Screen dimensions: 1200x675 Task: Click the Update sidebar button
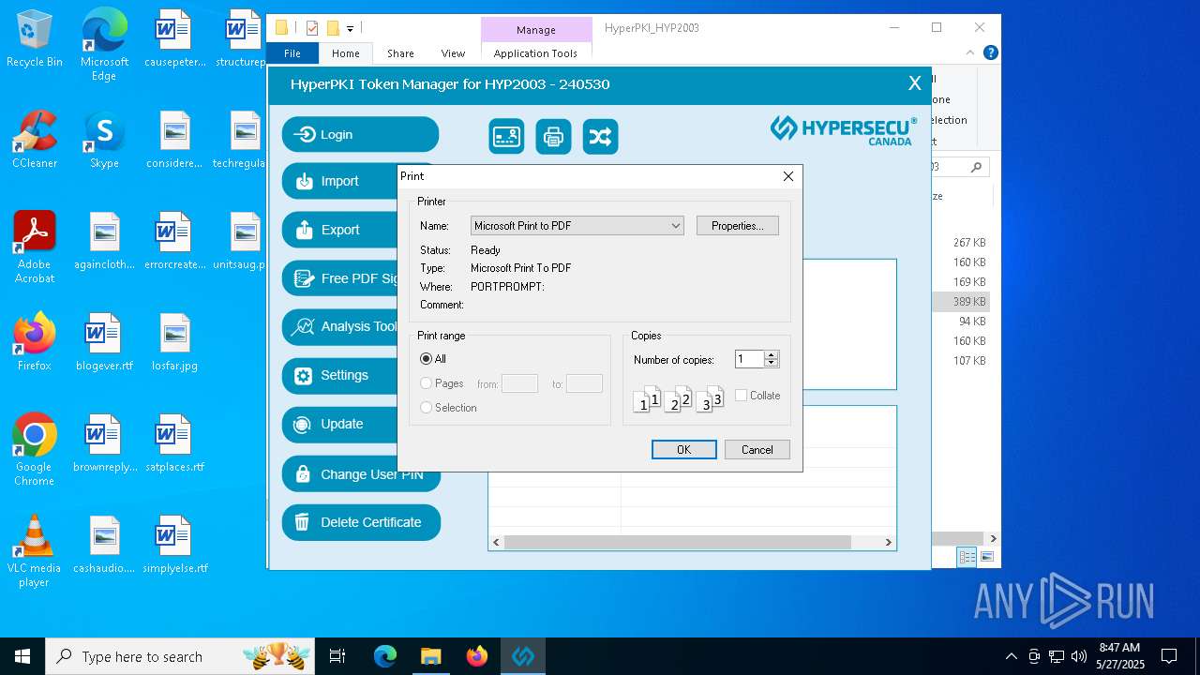tap(339, 424)
